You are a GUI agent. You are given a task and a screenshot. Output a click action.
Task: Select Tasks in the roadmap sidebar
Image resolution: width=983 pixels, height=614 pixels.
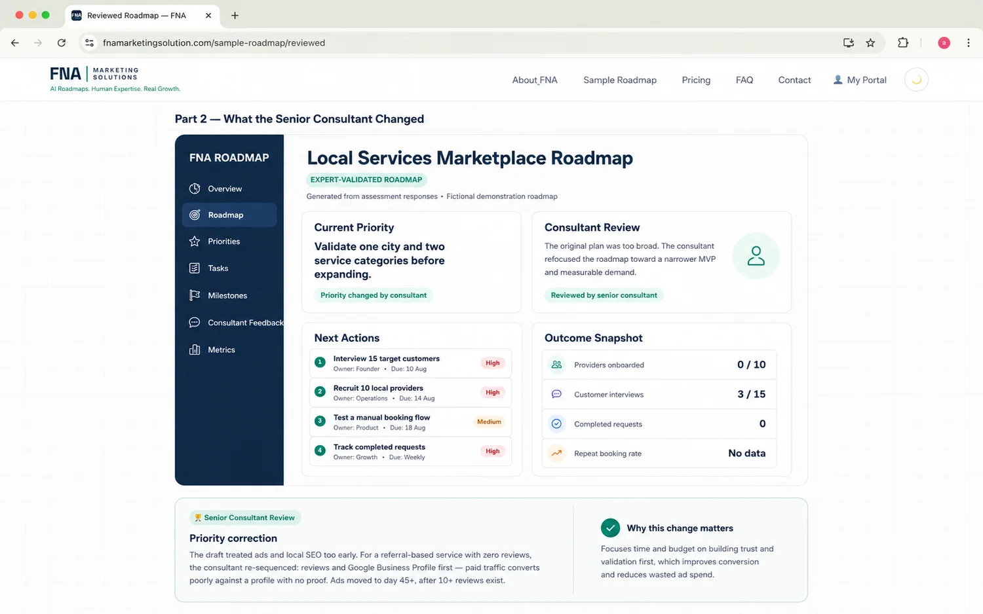[x=229, y=268]
